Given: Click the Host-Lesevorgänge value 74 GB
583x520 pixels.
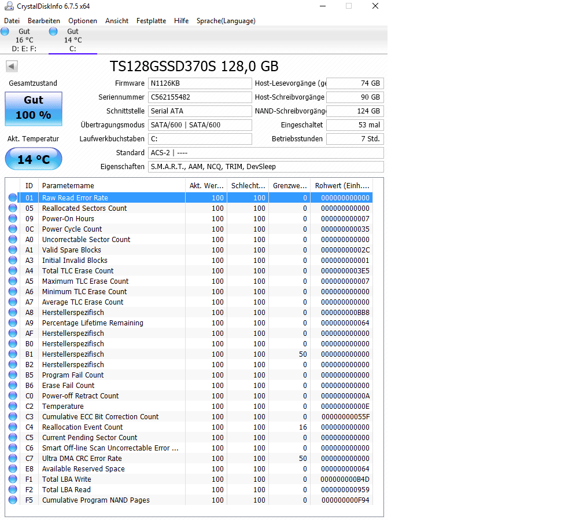Looking at the screenshot, I should pyautogui.click(x=355, y=83).
